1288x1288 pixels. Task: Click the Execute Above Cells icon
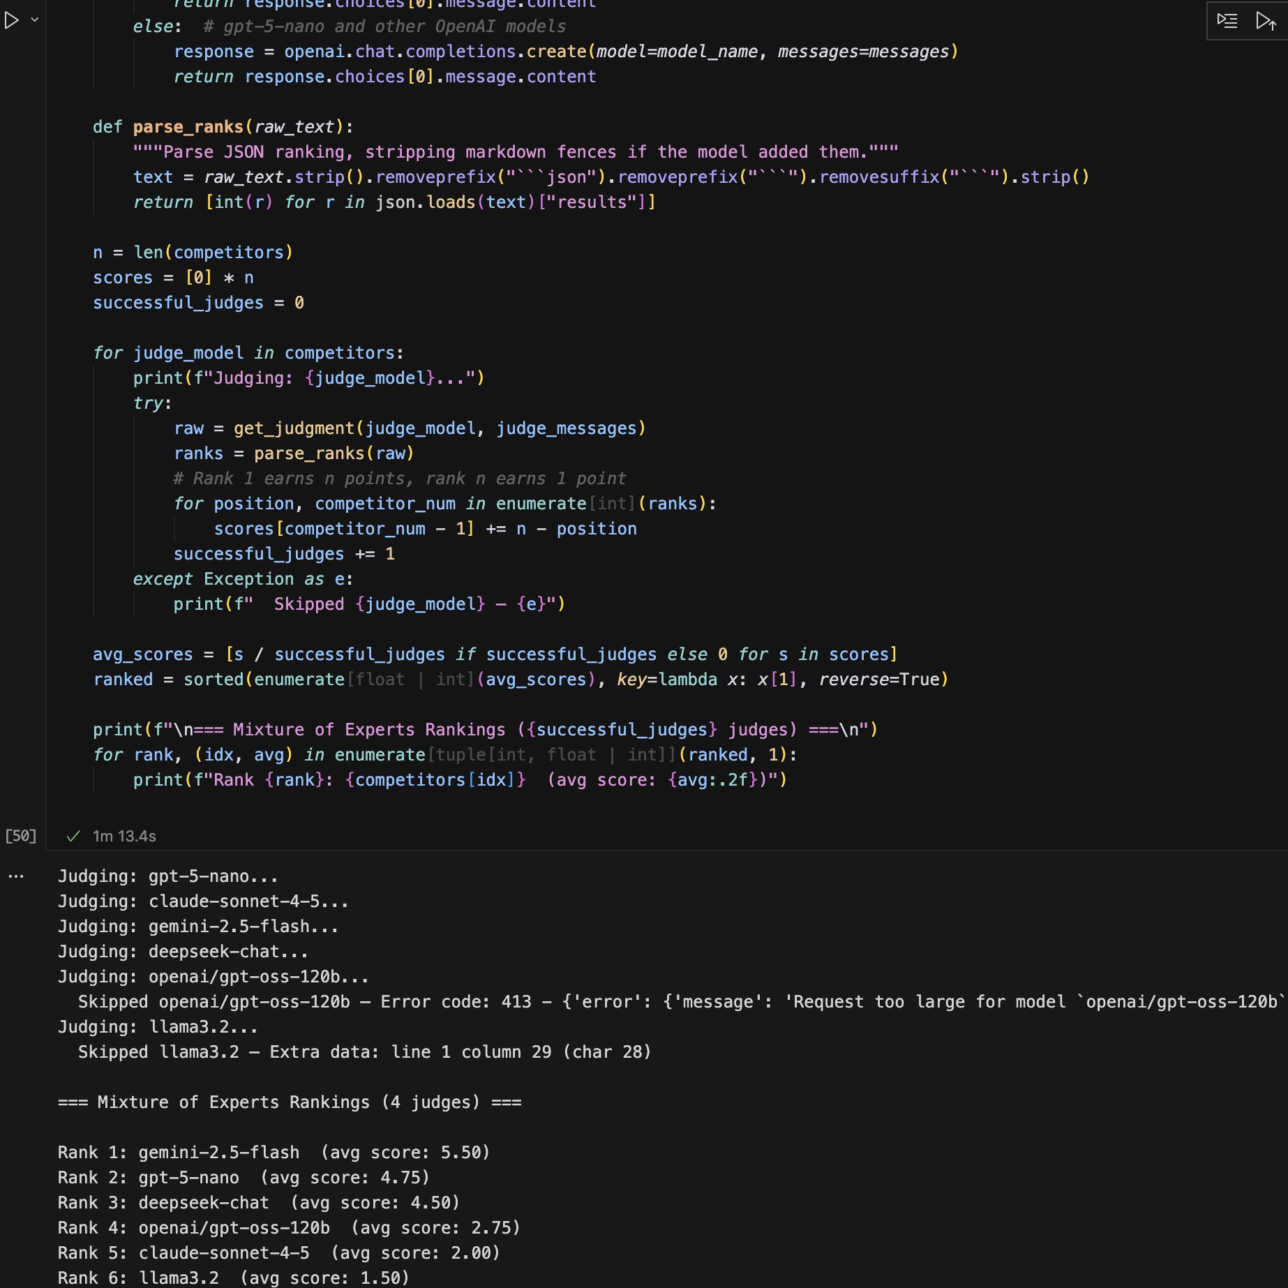[1266, 21]
